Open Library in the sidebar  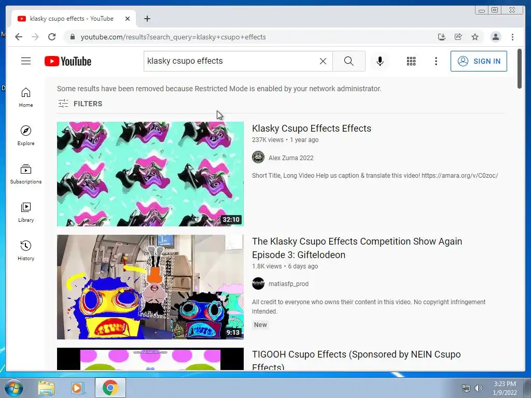pyautogui.click(x=26, y=212)
